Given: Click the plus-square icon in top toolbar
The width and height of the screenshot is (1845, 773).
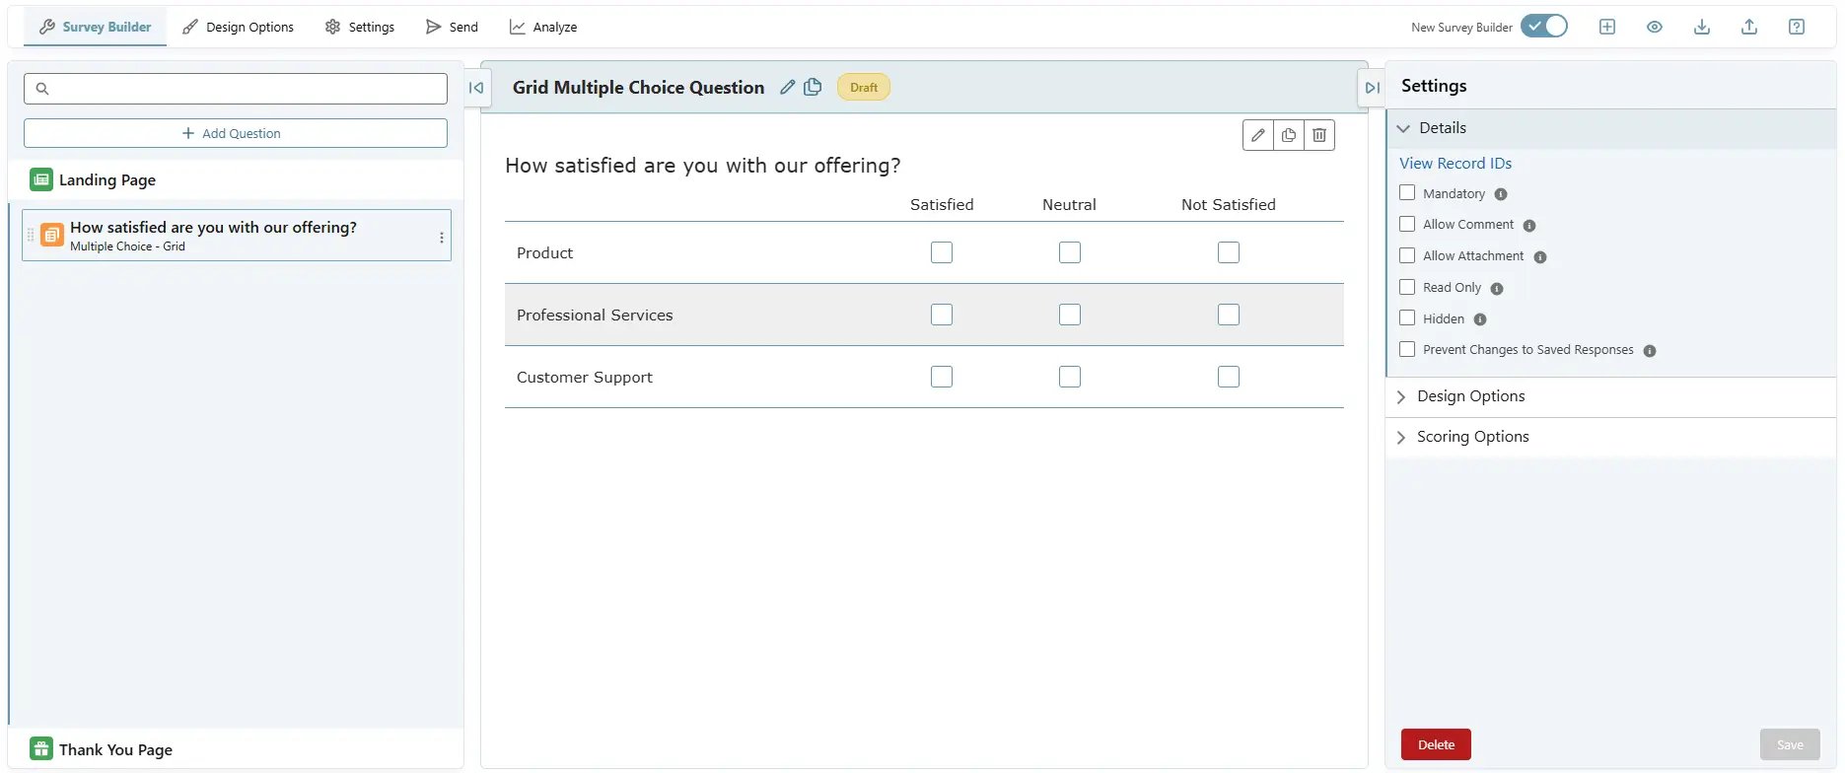Looking at the screenshot, I should [x=1607, y=27].
